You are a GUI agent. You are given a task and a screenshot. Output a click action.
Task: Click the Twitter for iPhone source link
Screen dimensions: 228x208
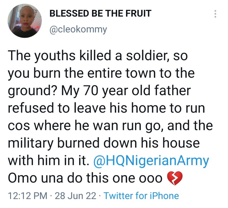[x=141, y=196]
